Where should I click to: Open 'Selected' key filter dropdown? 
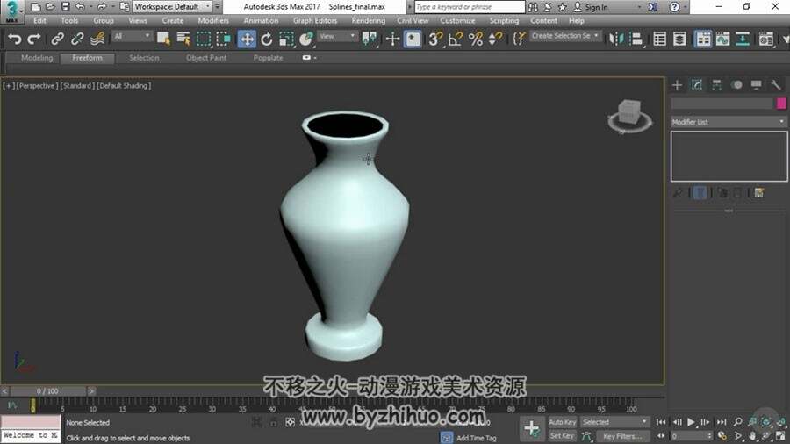[614, 422]
